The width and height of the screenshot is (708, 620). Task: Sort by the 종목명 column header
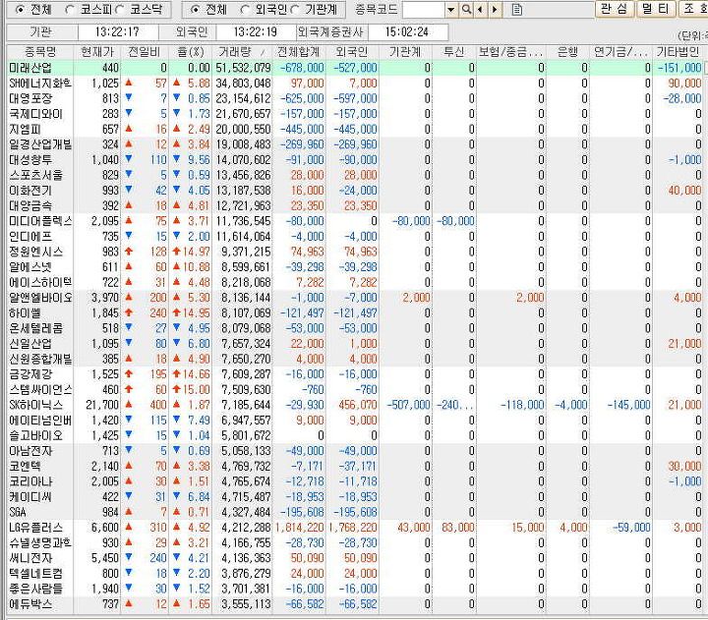tap(40, 52)
